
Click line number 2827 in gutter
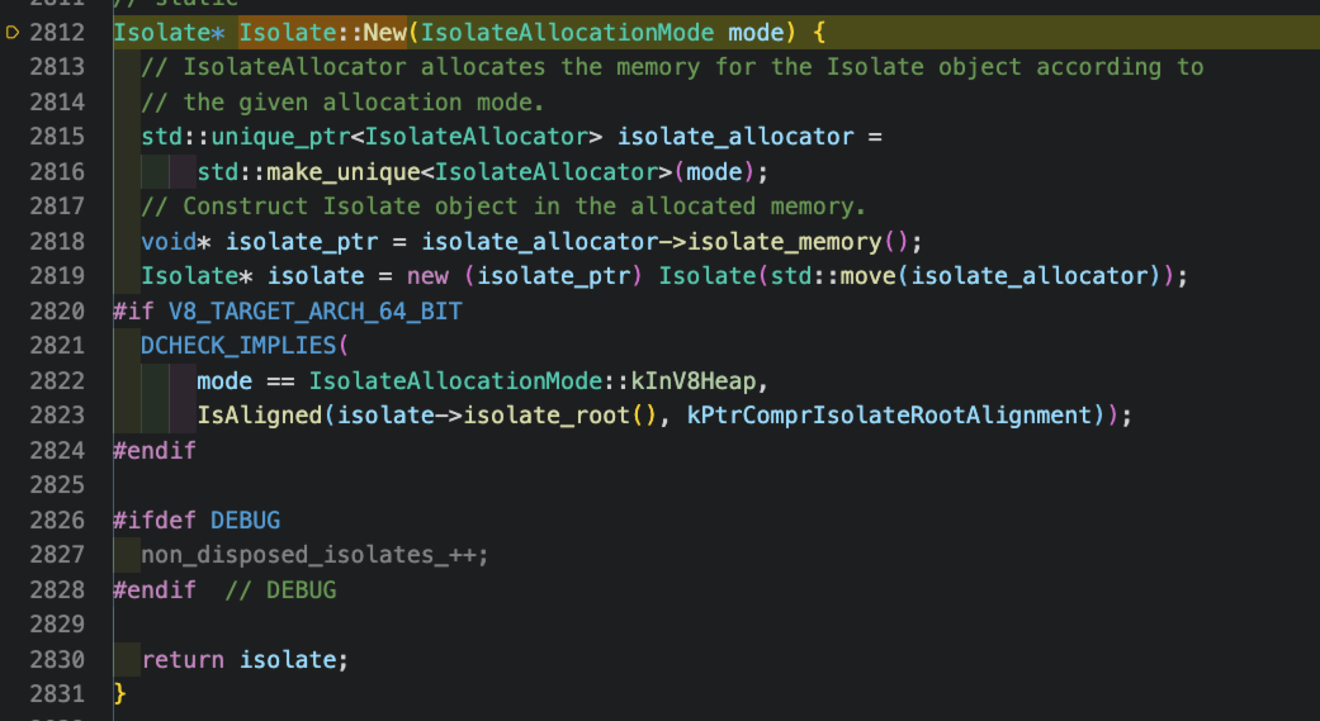point(57,554)
